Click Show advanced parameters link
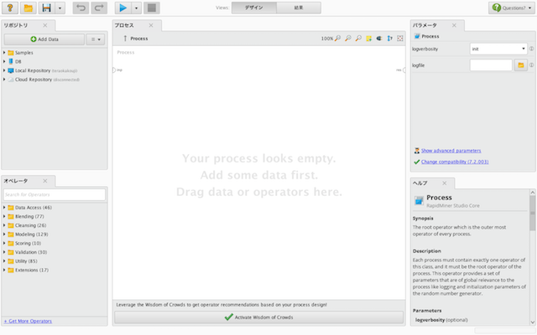The width and height of the screenshot is (537, 335). 451,151
